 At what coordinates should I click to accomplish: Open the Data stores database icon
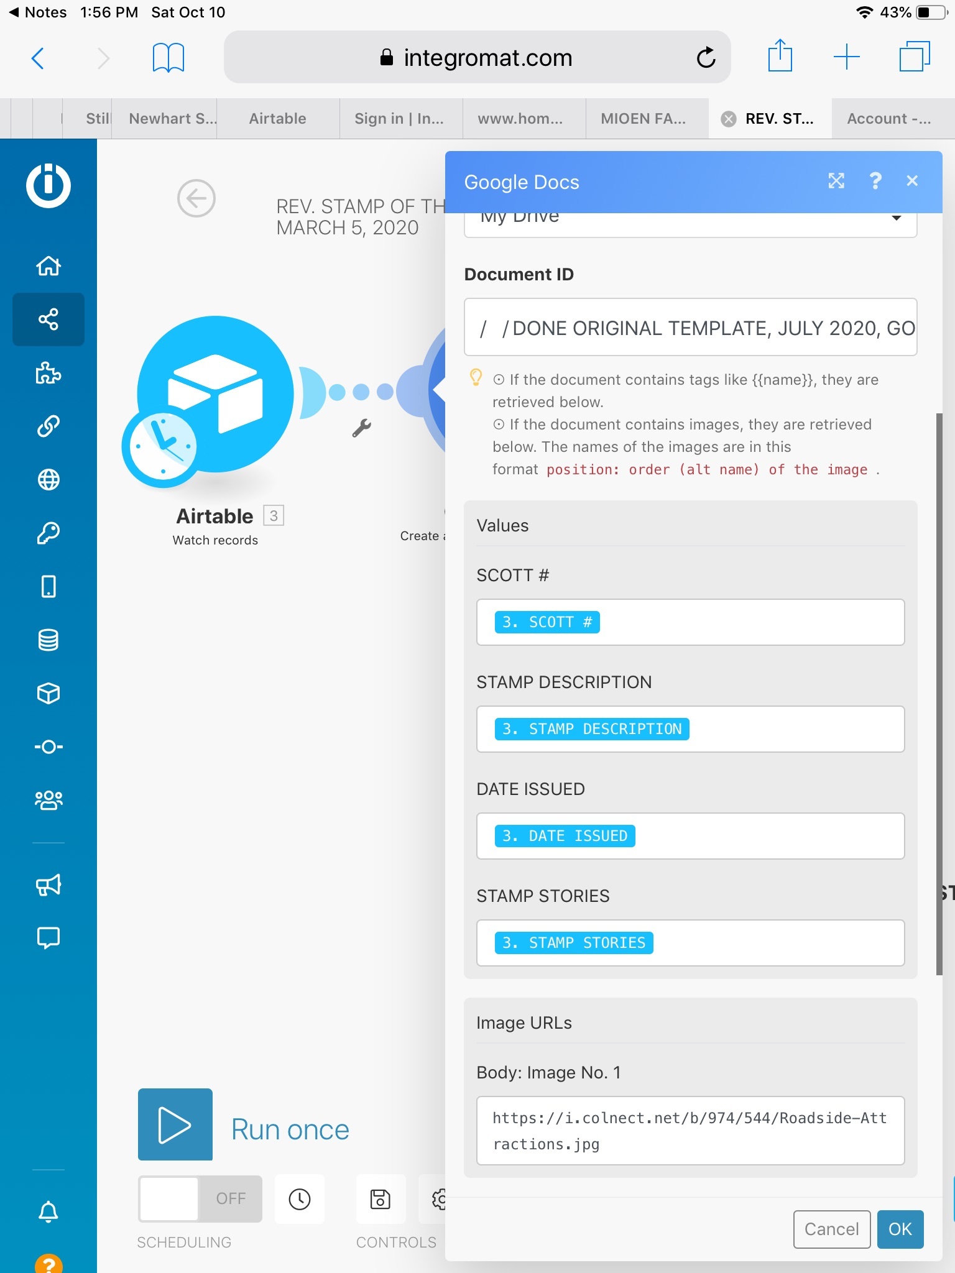48,640
